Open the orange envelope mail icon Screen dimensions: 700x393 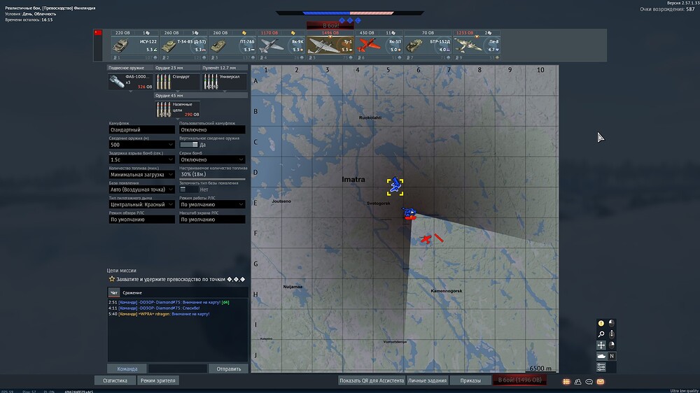[601, 381]
